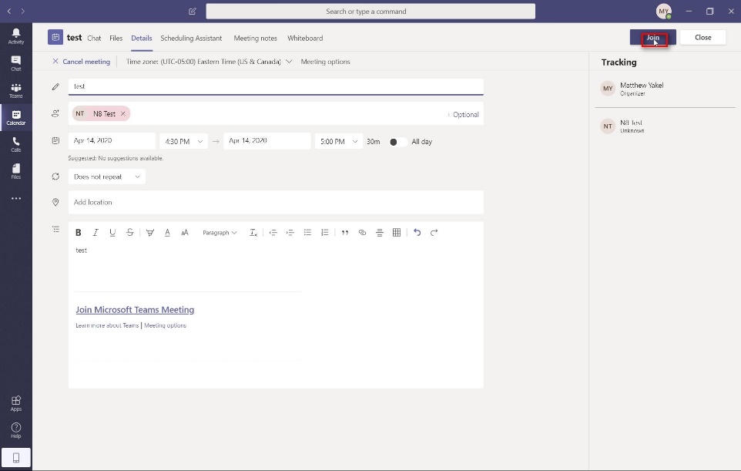Redo the last edit

point(434,232)
